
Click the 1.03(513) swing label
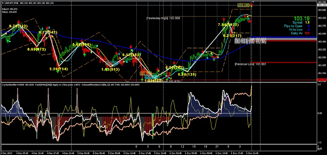coord(110,70)
